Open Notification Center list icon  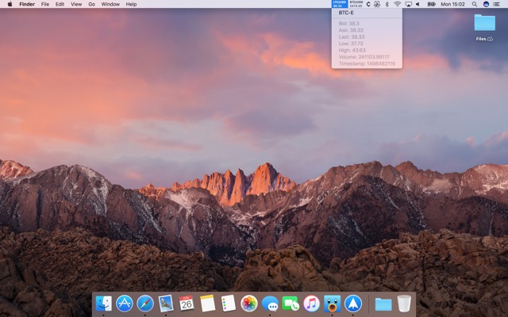[496, 4]
